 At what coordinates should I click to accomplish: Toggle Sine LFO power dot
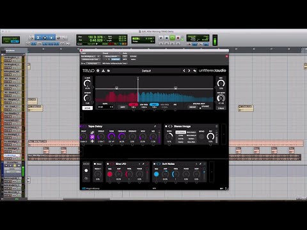click(x=108, y=164)
